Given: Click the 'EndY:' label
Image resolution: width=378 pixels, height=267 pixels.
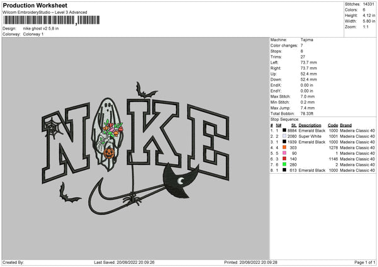Looking at the screenshot, I should 276,91.
